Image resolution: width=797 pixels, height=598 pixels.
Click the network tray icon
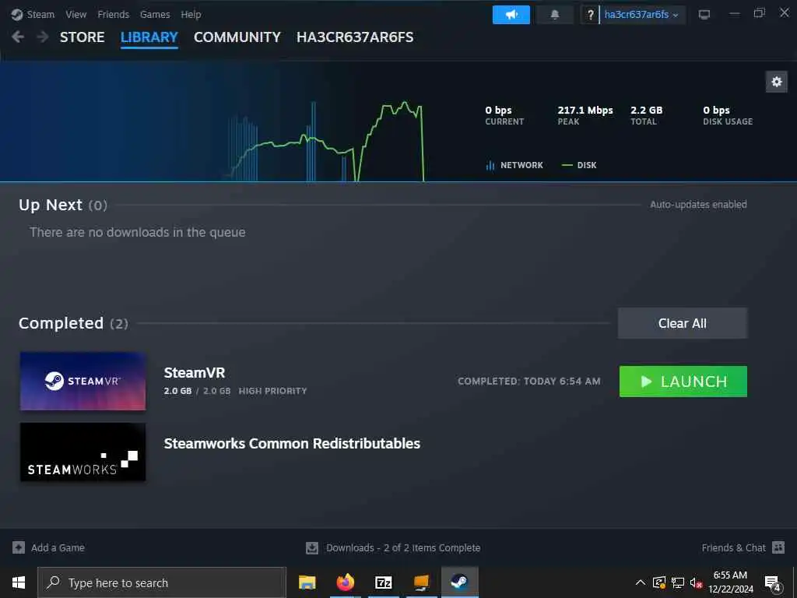coord(678,582)
